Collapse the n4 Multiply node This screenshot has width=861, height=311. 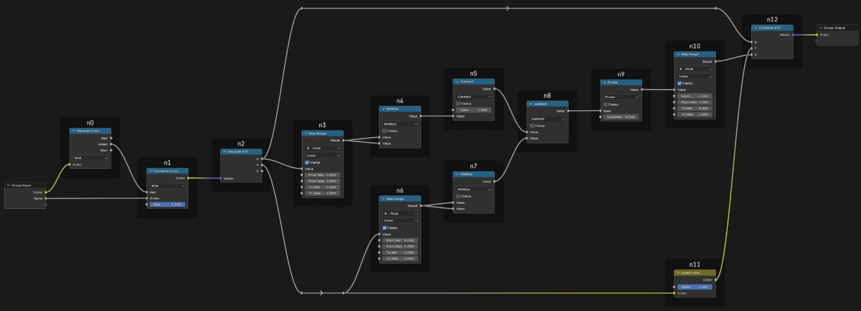(x=383, y=109)
